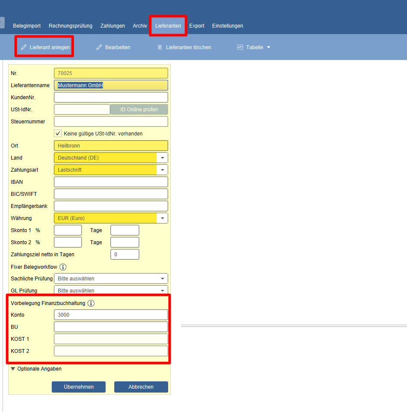The image size is (407, 412).
Task: Click the pencil icon of Lieferant anlegen
Action: click(x=24, y=47)
